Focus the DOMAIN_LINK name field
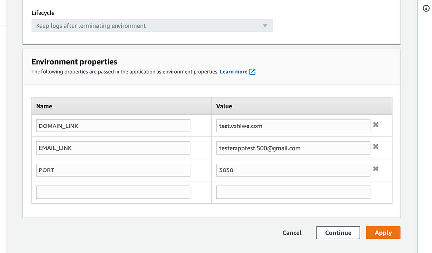This screenshot has width=432, height=253. 113,126
